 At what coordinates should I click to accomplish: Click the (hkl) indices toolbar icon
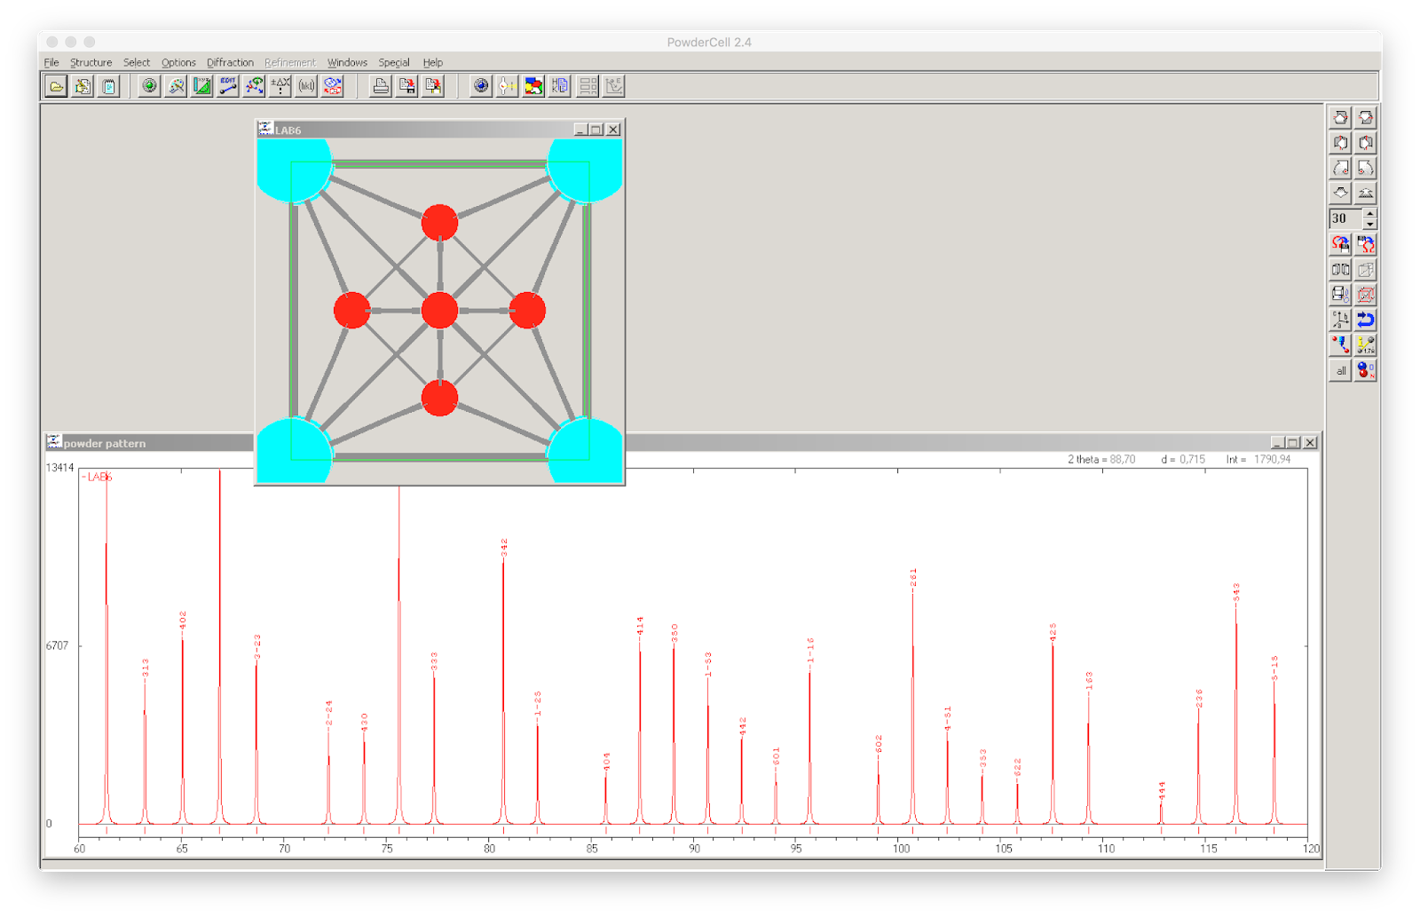(x=305, y=86)
